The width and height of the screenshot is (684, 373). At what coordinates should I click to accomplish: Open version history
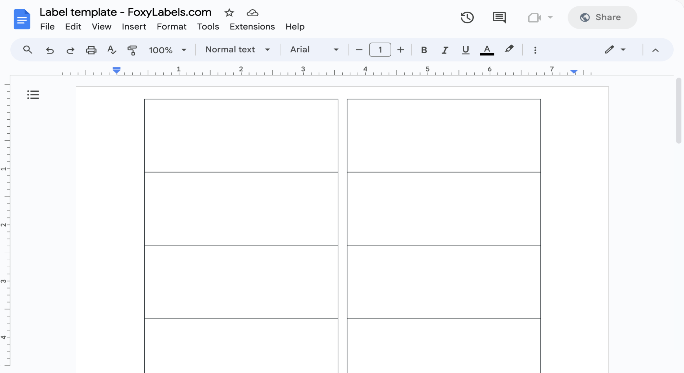click(467, 17)
